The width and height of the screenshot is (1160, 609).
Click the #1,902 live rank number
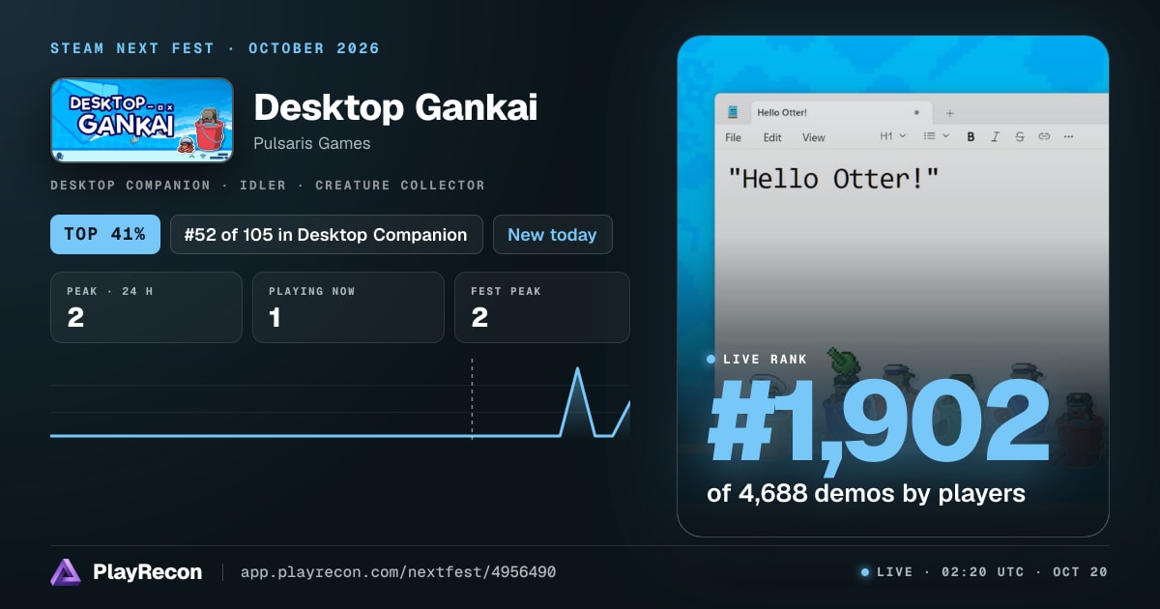pyautogui.click(x=878, y=423)
